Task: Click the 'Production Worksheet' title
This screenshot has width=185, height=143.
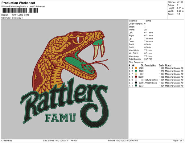Action: click(18, 3)
